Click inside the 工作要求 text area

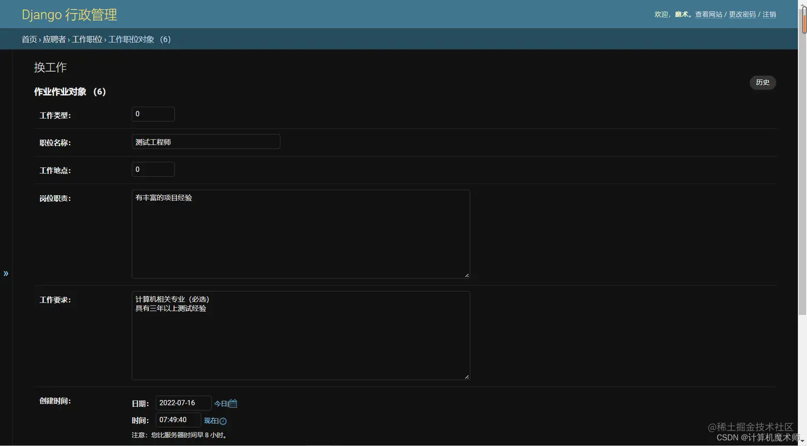pos(301,336)
